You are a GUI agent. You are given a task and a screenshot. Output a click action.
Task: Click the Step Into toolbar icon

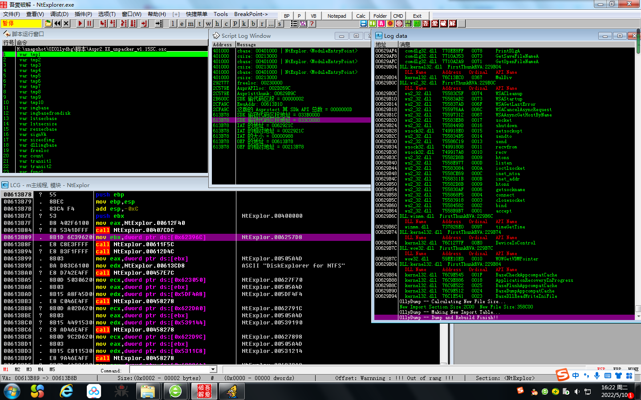(103, 24)
